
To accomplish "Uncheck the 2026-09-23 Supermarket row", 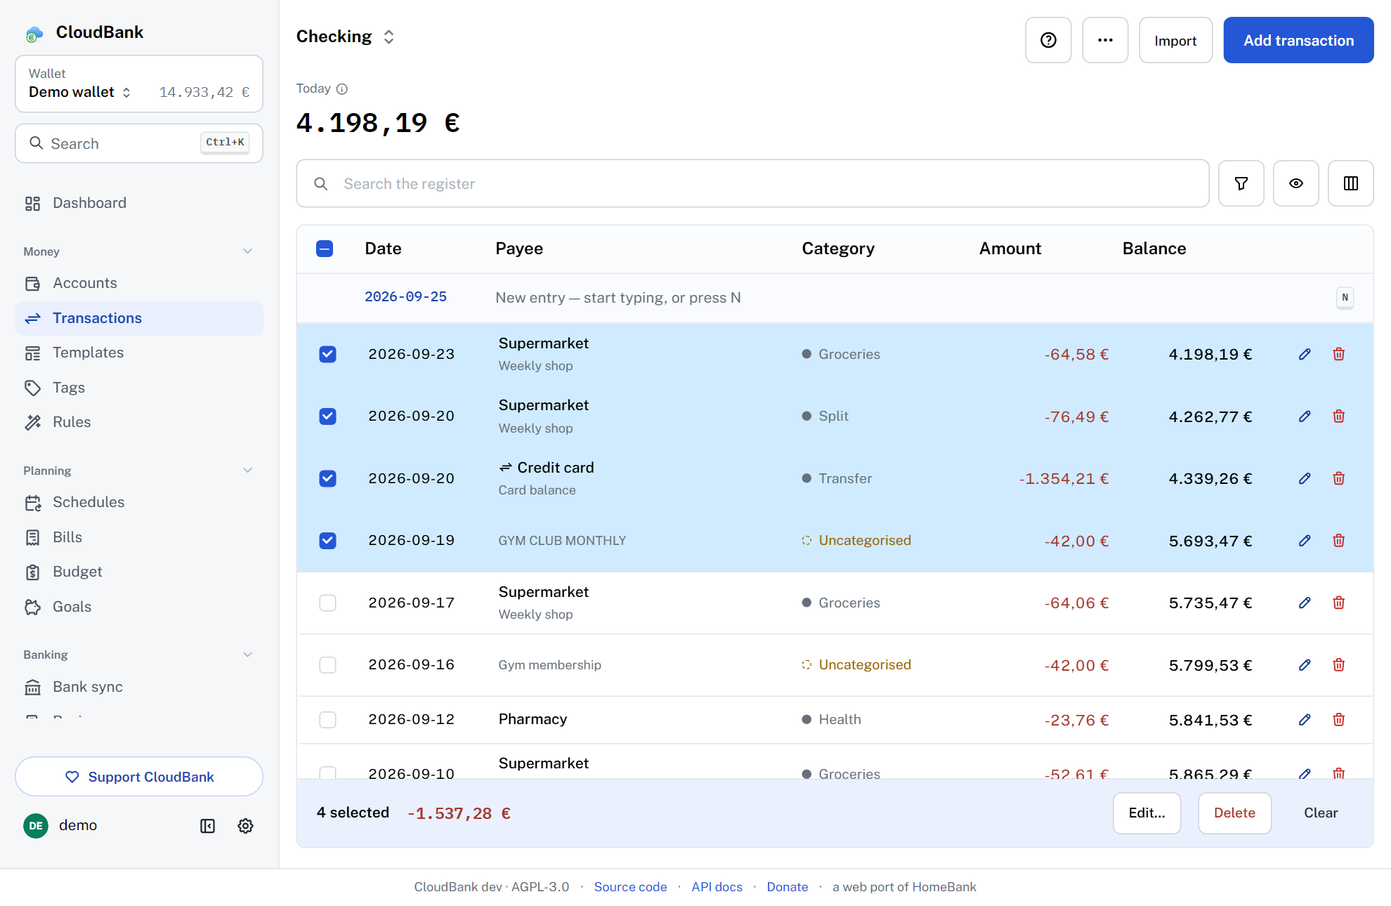I will 327,354.
